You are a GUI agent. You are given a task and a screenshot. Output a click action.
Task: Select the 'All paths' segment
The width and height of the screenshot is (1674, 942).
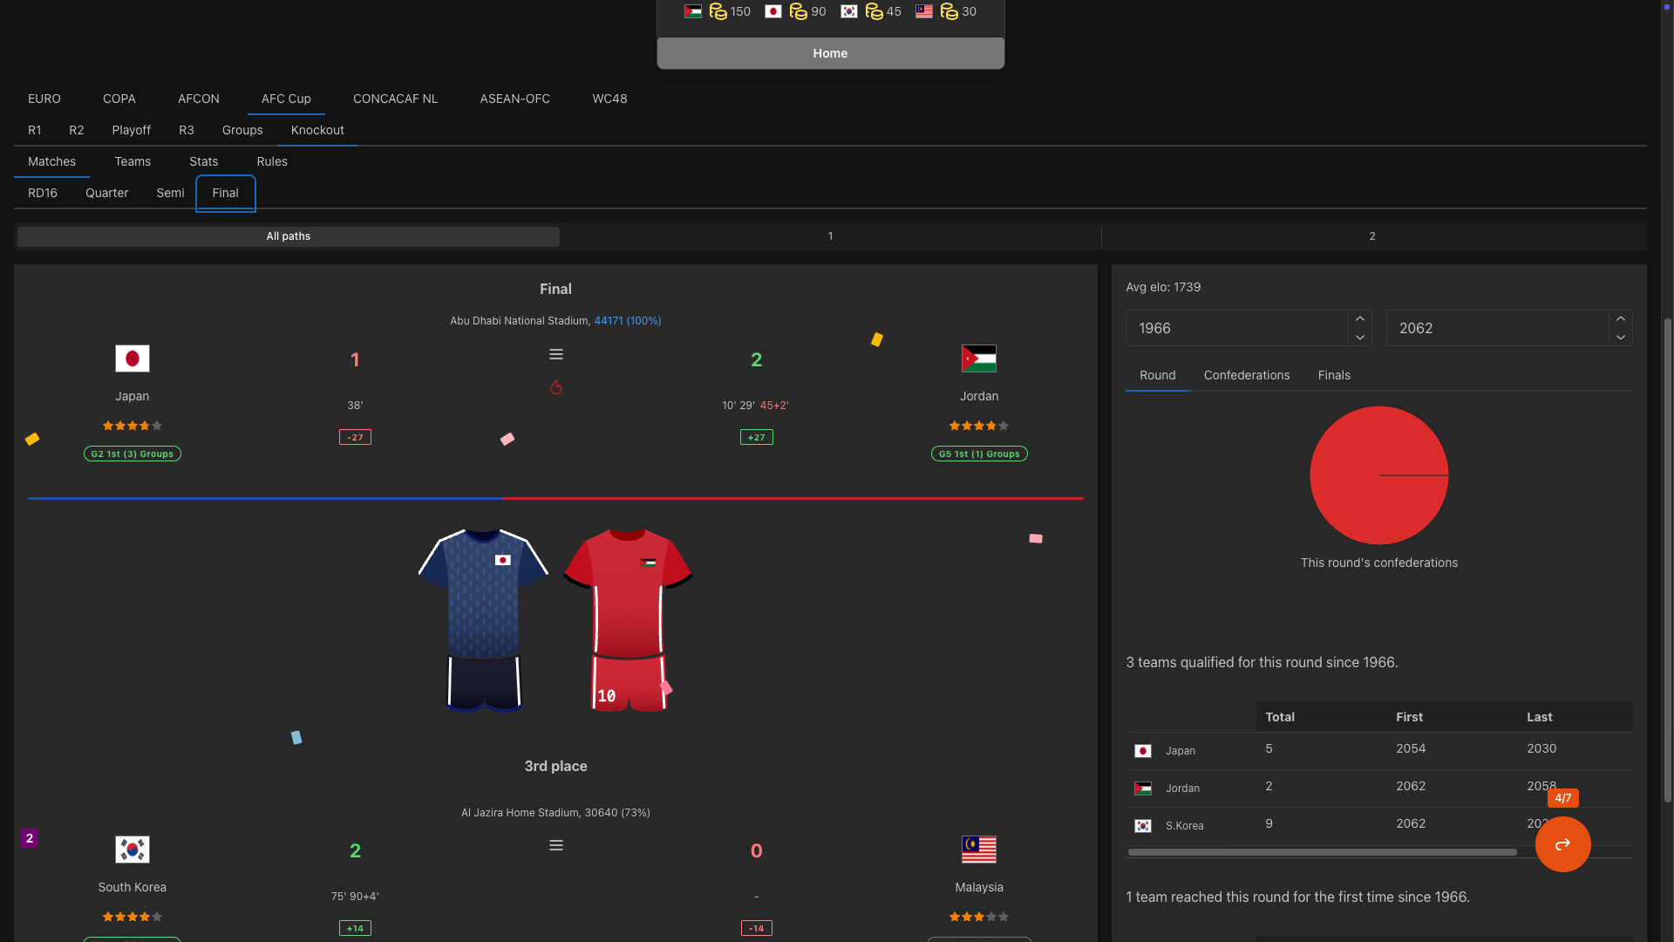(x=288, y=235)
